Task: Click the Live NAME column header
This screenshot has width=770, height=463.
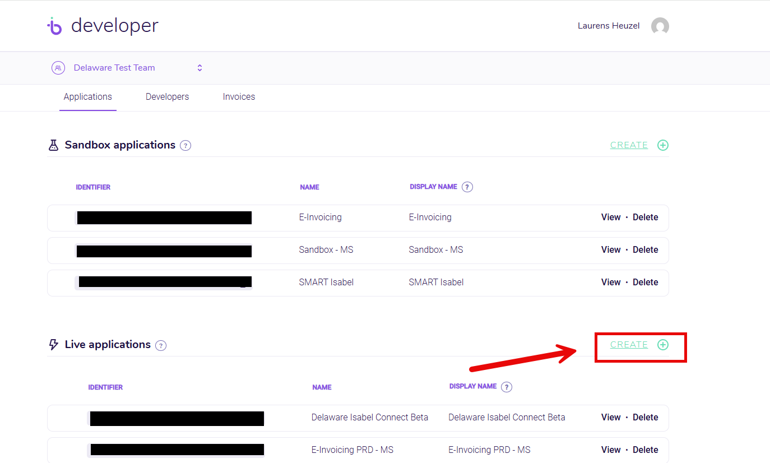Action: [x=322, y=387]
